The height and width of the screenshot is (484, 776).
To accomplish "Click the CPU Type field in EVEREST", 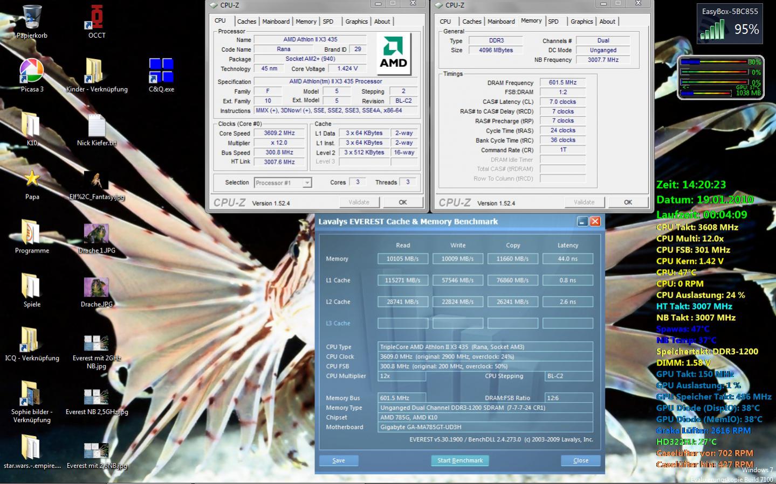I will tap(485, 347).
